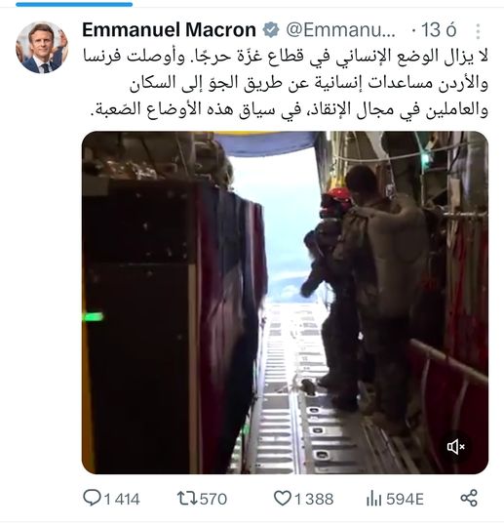The height and width of the screenshot is (527, 504).
Task: Like the post with the heart icon
Action: coord(283,498)
